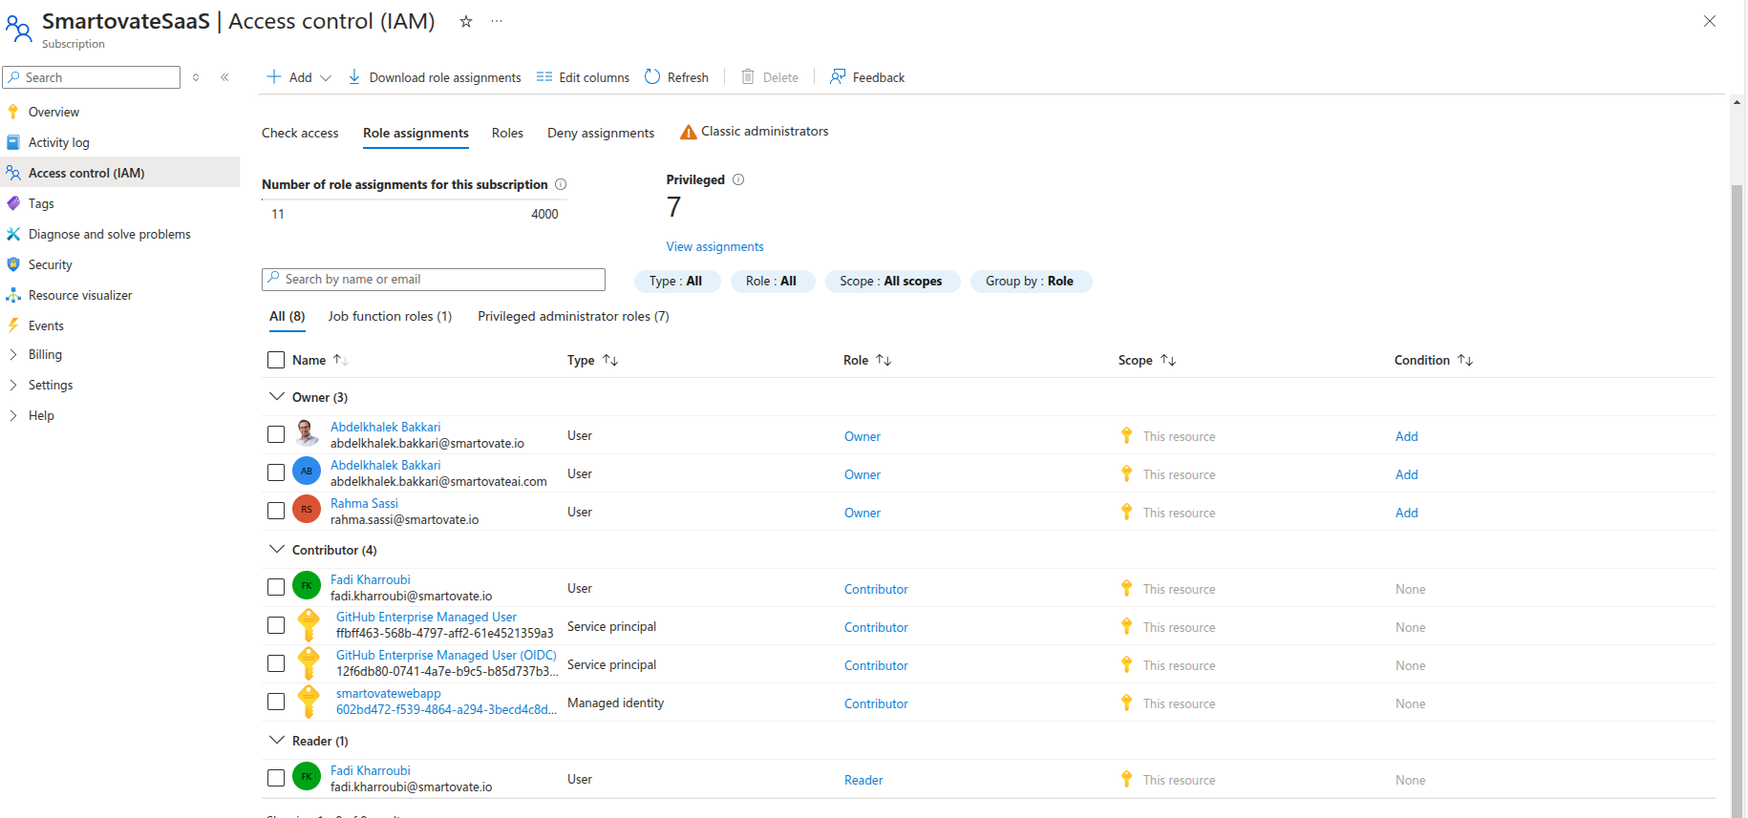Viewport: 1748px width, 818px height.
Task: Select Rahma Sassi's row checkbox
Action: (276, 511)
